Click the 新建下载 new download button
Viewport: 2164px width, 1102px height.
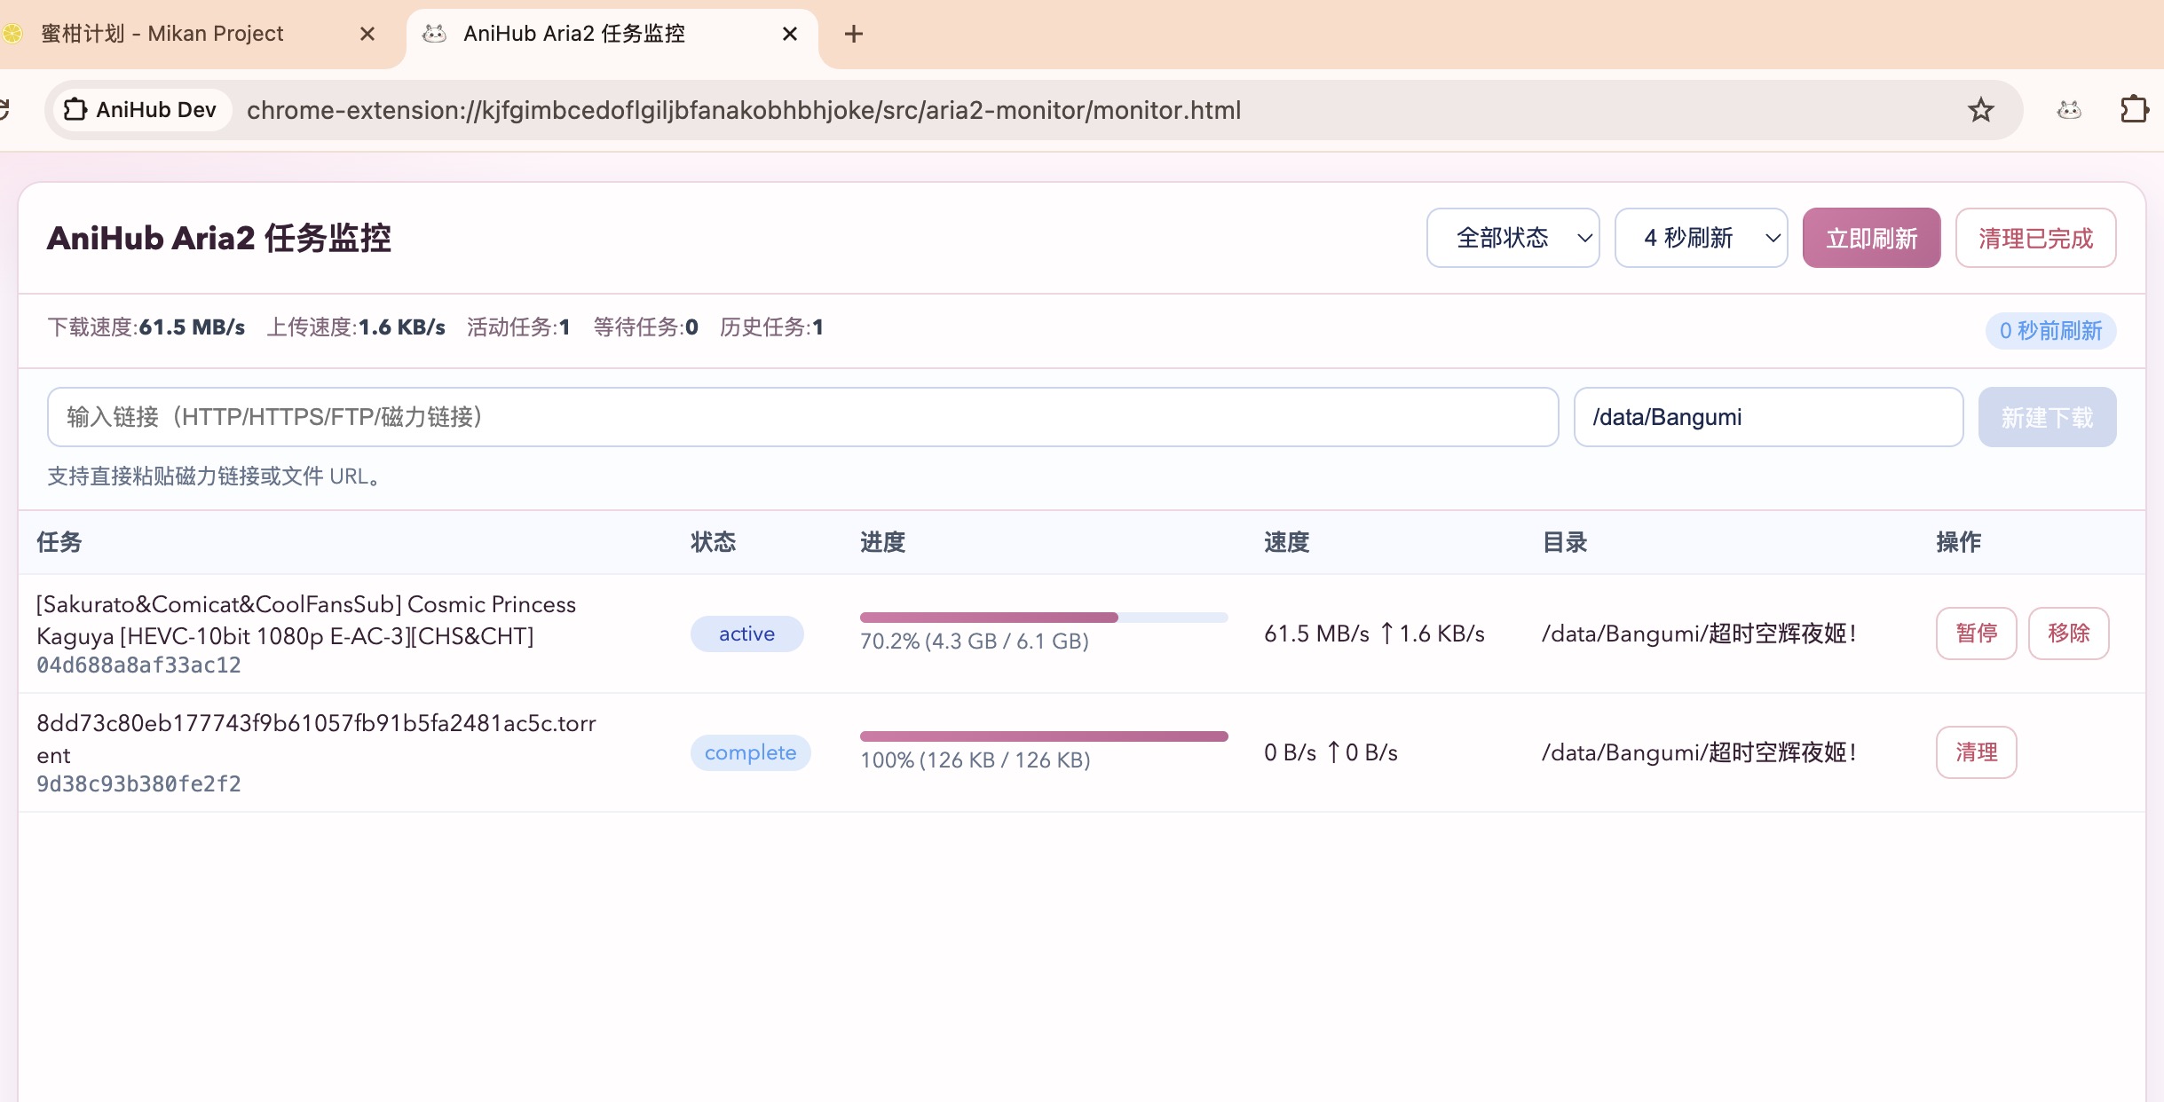pos(2047,416)
